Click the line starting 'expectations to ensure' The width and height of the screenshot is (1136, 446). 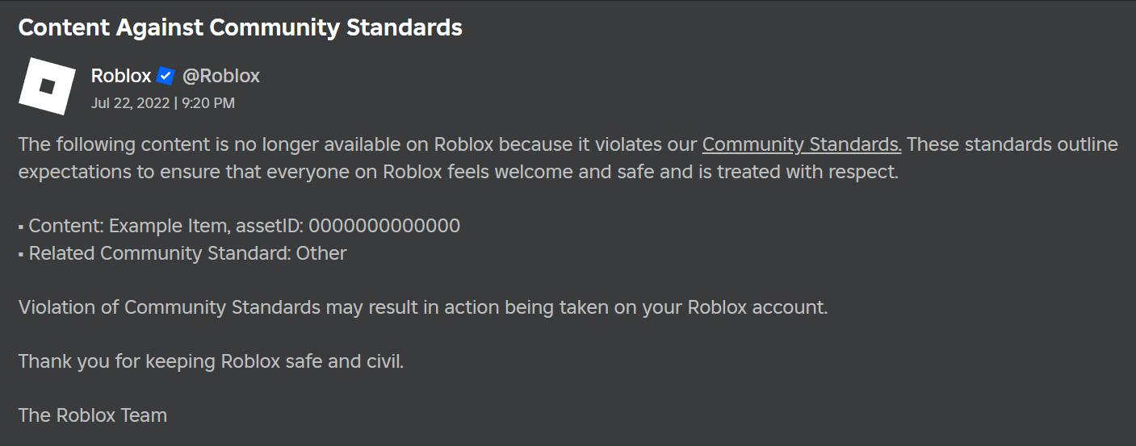[x=458, y=173]
